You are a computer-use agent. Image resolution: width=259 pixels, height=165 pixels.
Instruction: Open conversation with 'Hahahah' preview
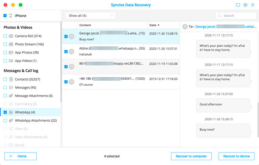(x=121, y=51)
